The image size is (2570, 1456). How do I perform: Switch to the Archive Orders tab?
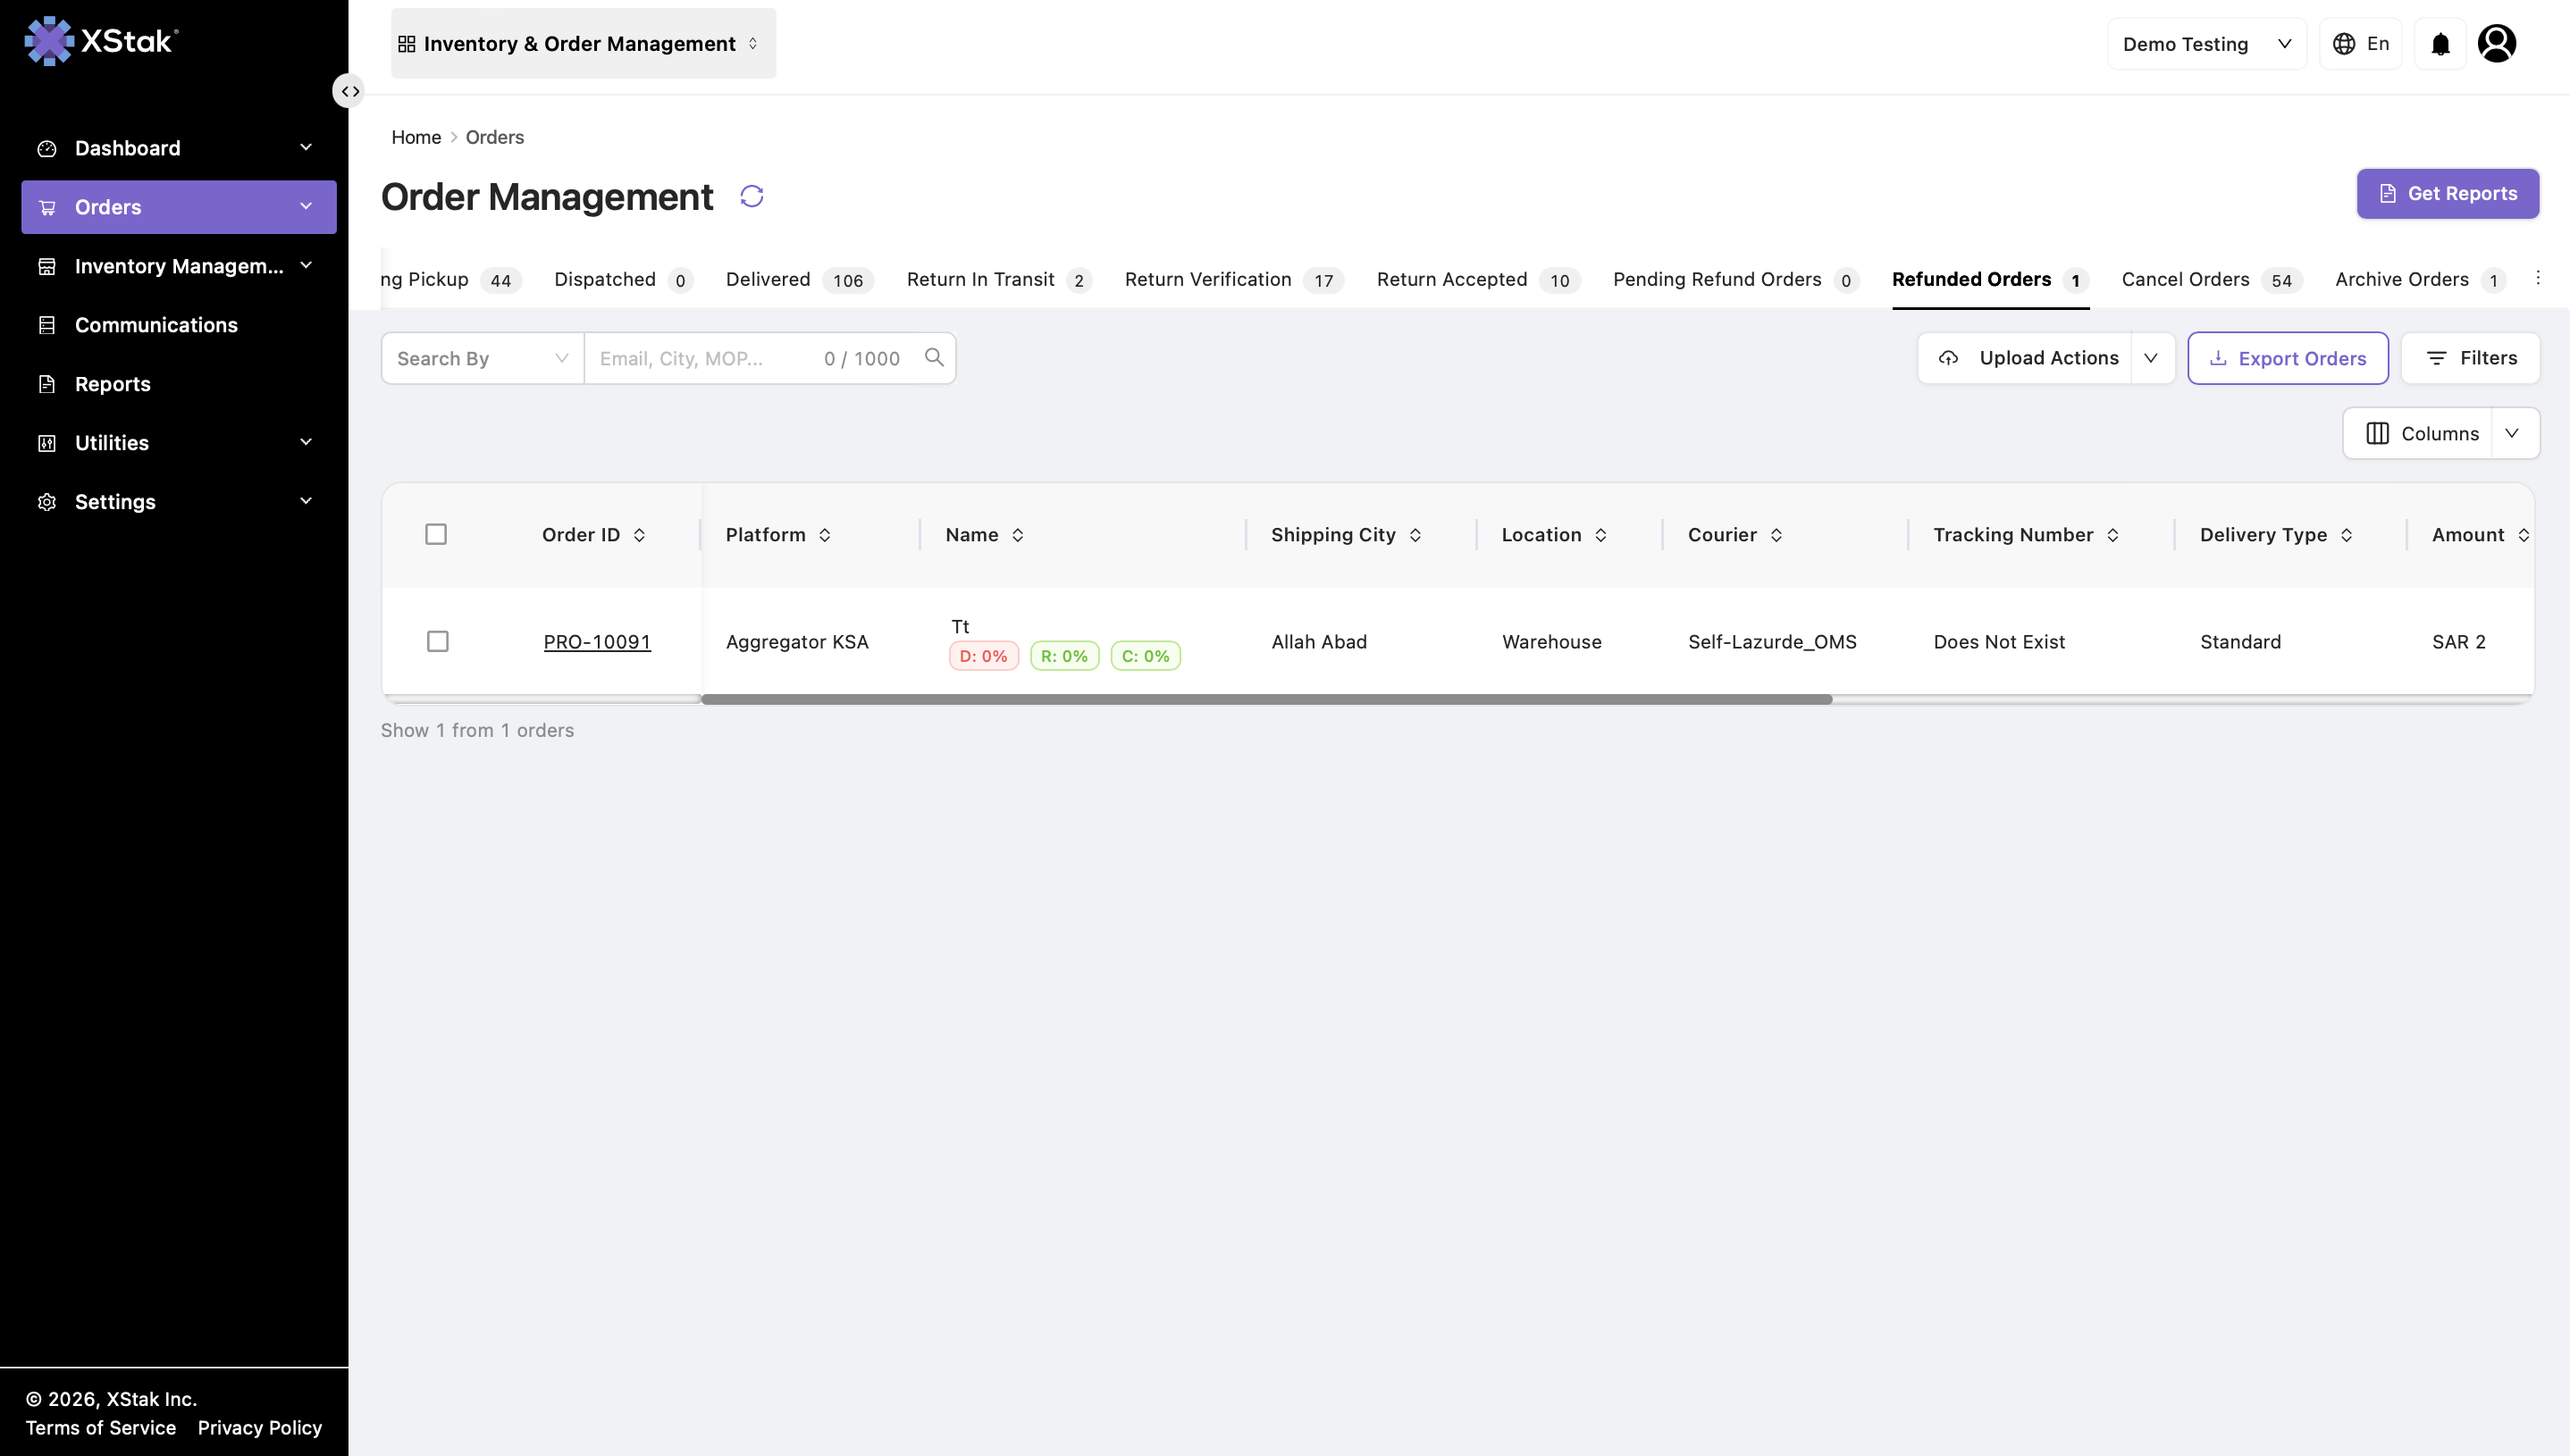2419,279
